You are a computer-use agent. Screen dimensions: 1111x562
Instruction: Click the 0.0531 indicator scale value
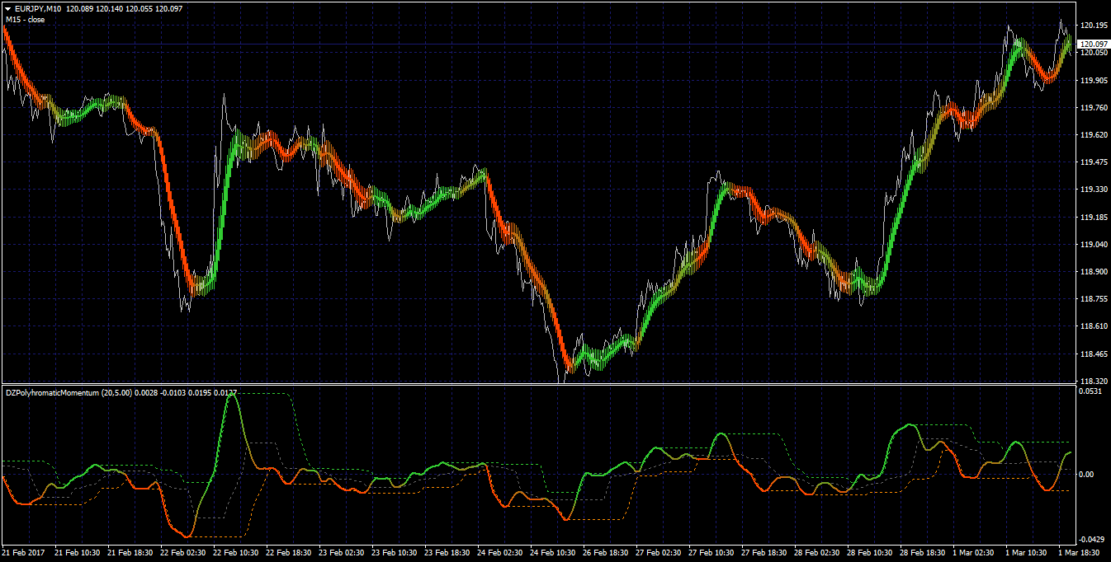pyautogui.click(x=1091, y=392)
